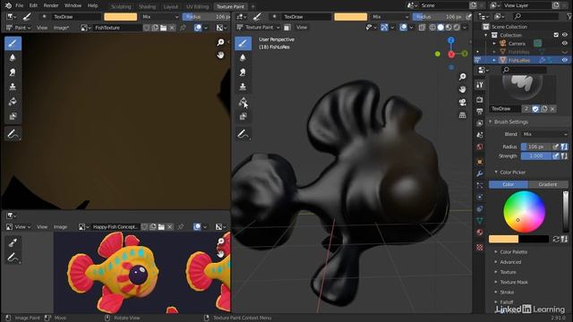573x322 pixels.
Task: Click the color wheel picker
Action: coord(524,212)
